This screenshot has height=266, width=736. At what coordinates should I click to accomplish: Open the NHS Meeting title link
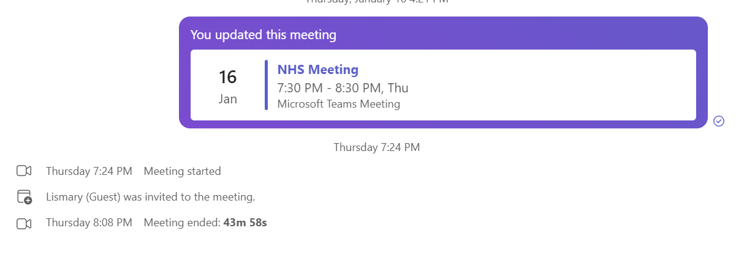coord(317,70)
